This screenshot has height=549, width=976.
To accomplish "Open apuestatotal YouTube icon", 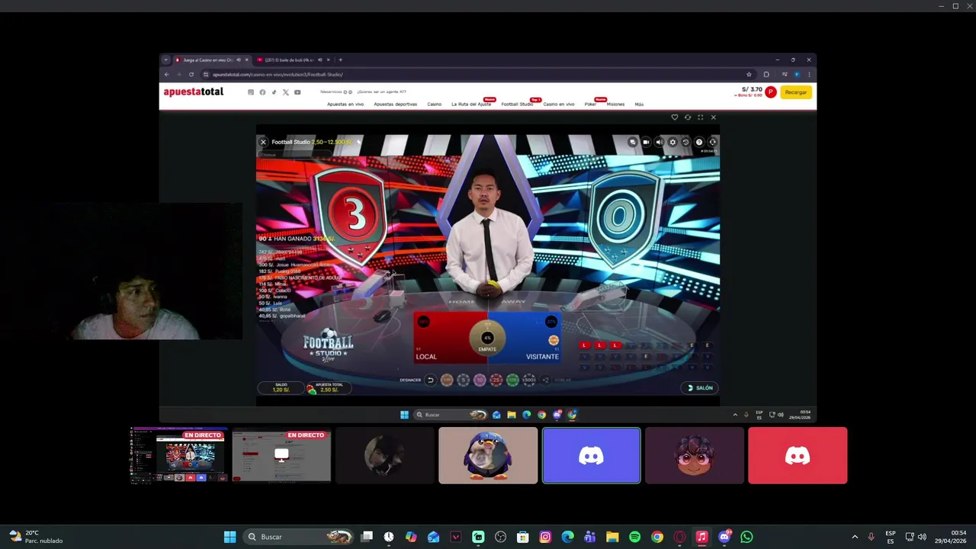I will [297, 92].
